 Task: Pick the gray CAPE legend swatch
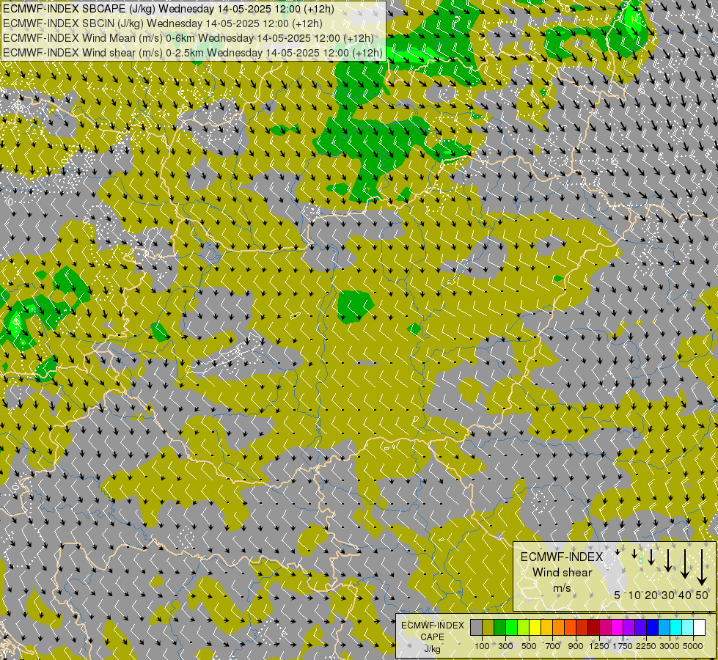(x=476, y=627)
